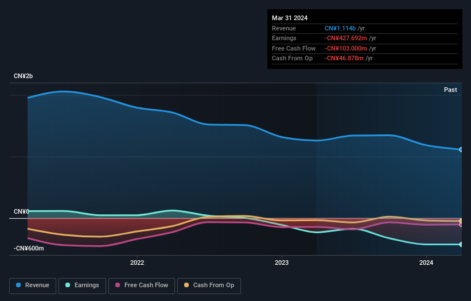This screenshot has height=301, width=471.
Task: Click the pink Free Cash Flow endpoint marker
Action: point(461,225)
